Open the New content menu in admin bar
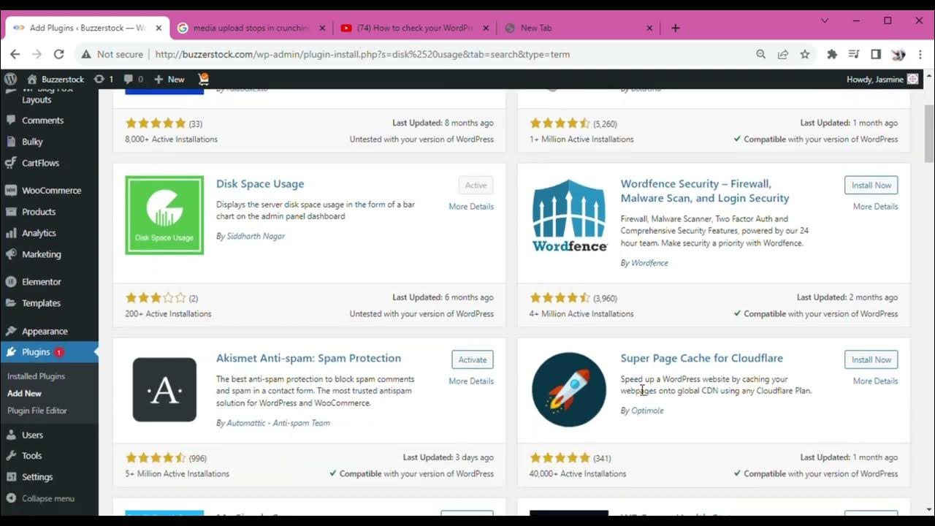This screenshot has height=526, width=935. [169, 79]
